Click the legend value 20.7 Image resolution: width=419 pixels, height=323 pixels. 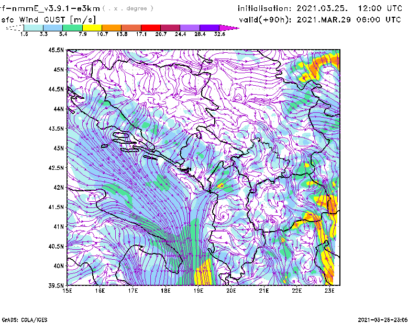(161, 34)
